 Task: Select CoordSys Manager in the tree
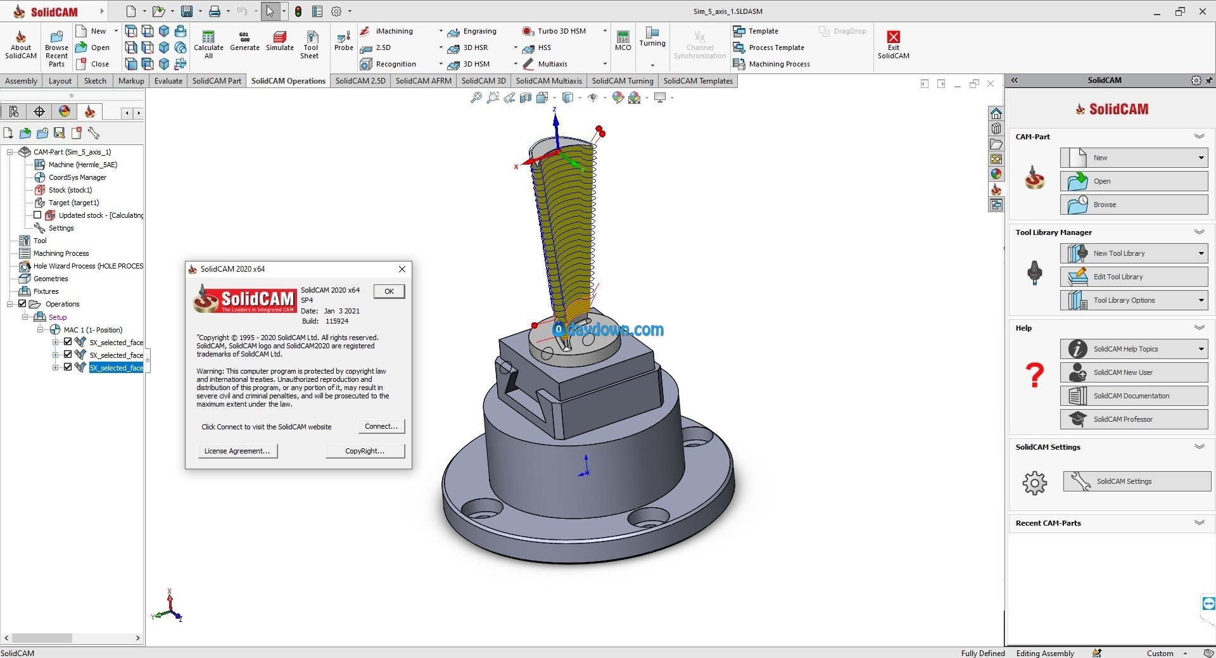[x=77, y=177]
